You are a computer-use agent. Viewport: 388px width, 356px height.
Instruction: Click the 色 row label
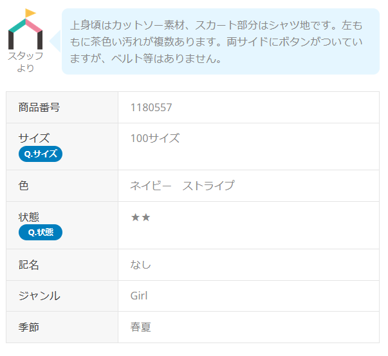point(24,186)
